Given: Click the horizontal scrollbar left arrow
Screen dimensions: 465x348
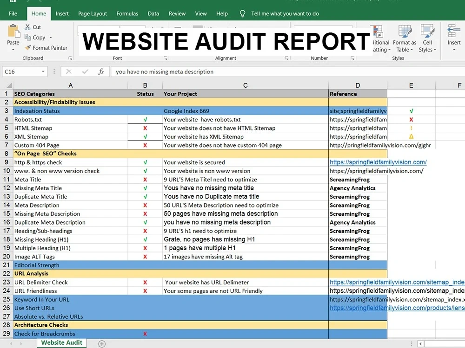Looking at the screenshot, I should coord(420,344).
